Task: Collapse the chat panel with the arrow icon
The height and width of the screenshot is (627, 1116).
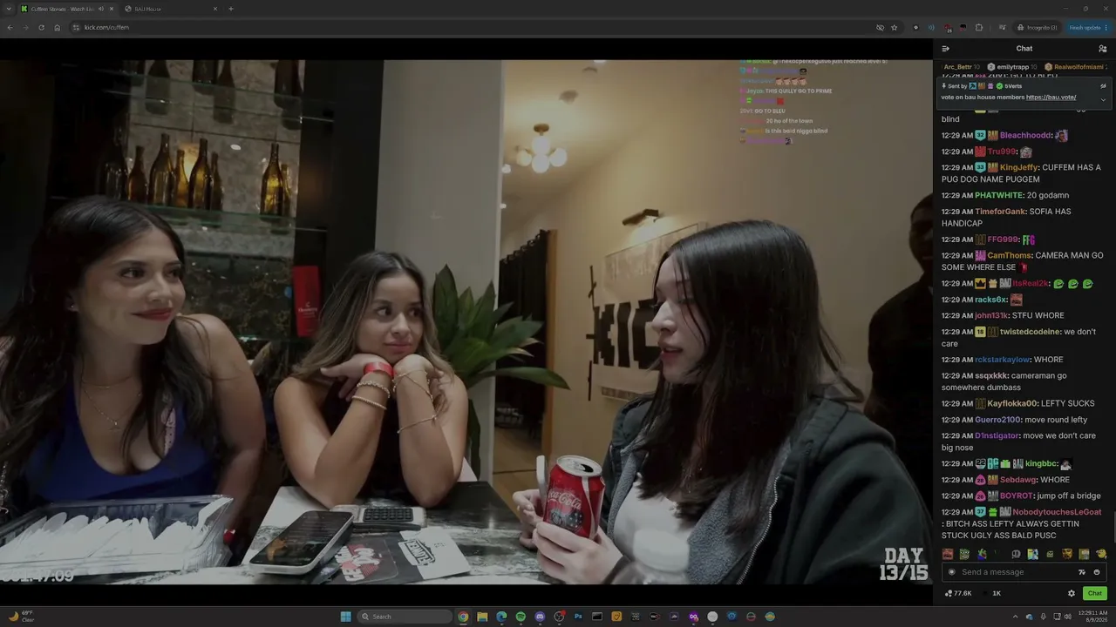Action: click(946, 49)
